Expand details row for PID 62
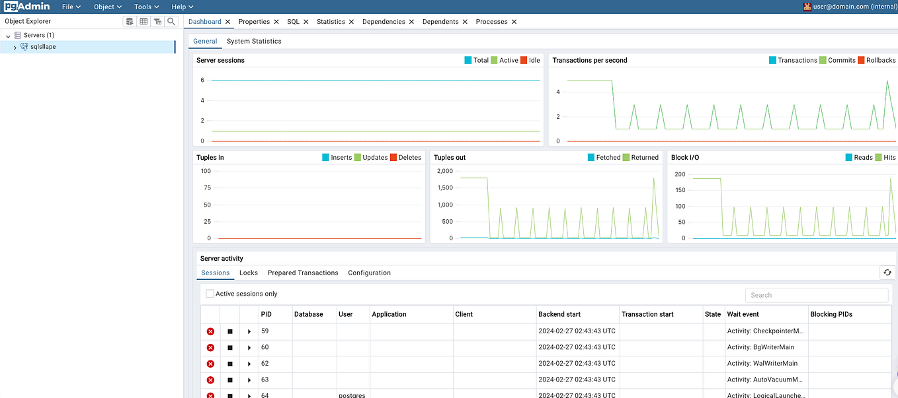898x398 pixels. click(x=249, y=364)
